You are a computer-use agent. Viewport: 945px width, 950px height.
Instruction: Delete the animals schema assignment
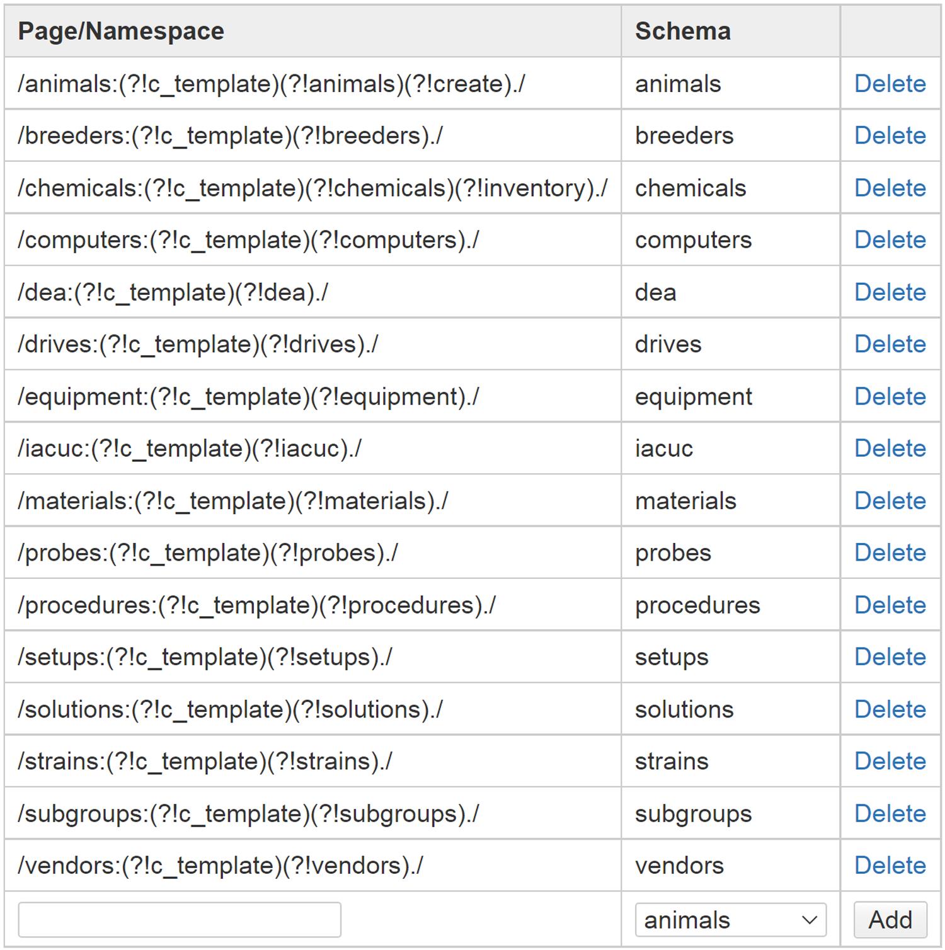coord(890,84)
